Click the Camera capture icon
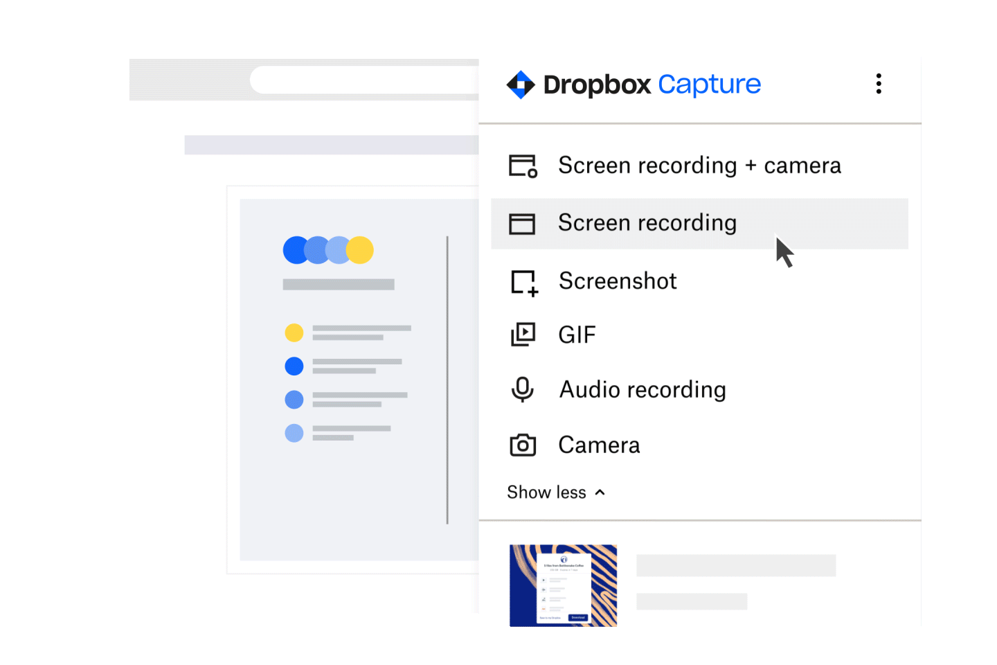Screen dimensions: 997x665 click(x=523, y=445)
